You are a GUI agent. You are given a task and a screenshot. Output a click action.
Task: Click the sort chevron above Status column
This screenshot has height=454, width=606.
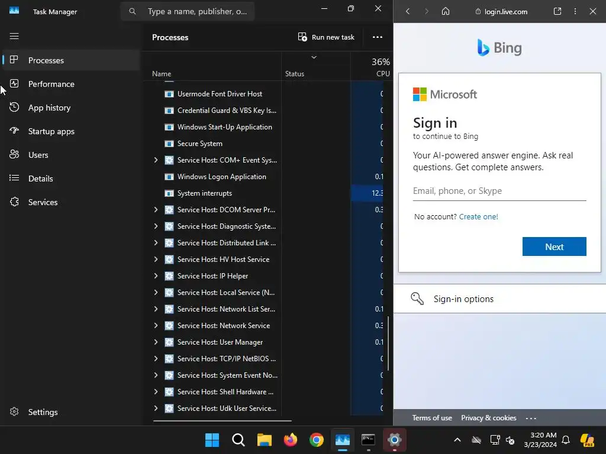click(314, 57)
